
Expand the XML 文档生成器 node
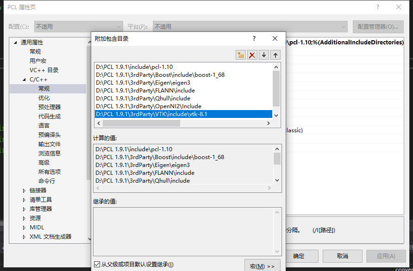[x=24, y=237]
